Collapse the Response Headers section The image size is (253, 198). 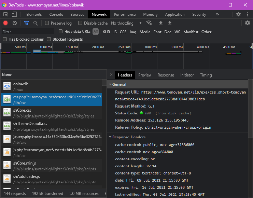(x=110, y=137)
